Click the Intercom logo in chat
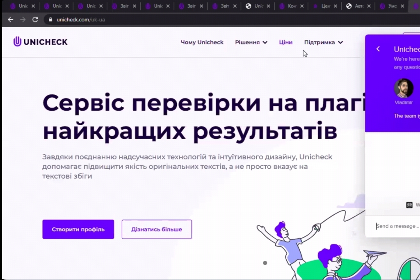 [409, 205]
